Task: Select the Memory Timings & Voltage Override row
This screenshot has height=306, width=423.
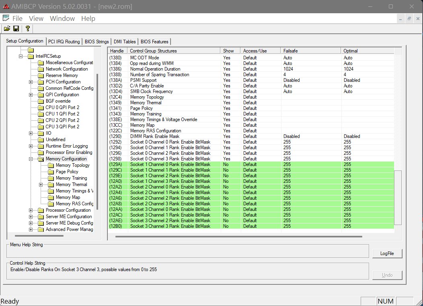Action: [x=251, y=120]
